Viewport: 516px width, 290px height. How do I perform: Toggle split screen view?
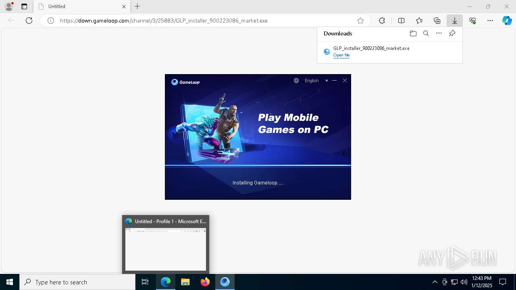point(401,21)
